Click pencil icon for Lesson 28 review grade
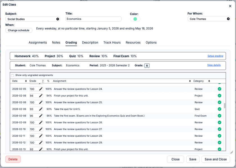This screenshot has width=236, height=168. 41,136
